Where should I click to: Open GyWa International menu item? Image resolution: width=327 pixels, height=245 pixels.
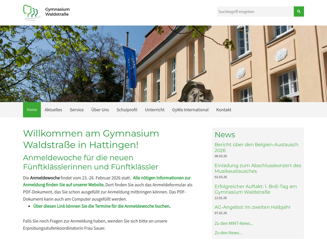coord(190,110)
